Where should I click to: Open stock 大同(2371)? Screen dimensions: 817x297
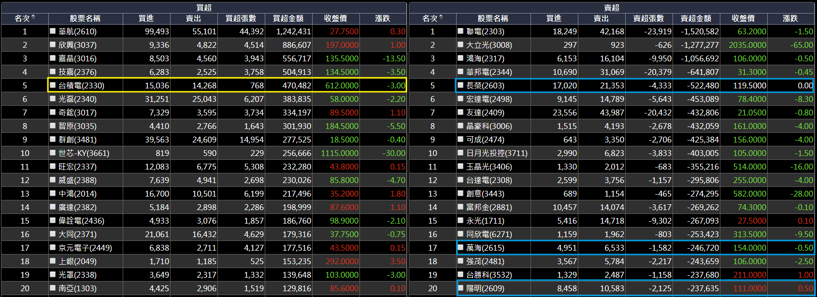pyautogui.click(x=77, y=234)
